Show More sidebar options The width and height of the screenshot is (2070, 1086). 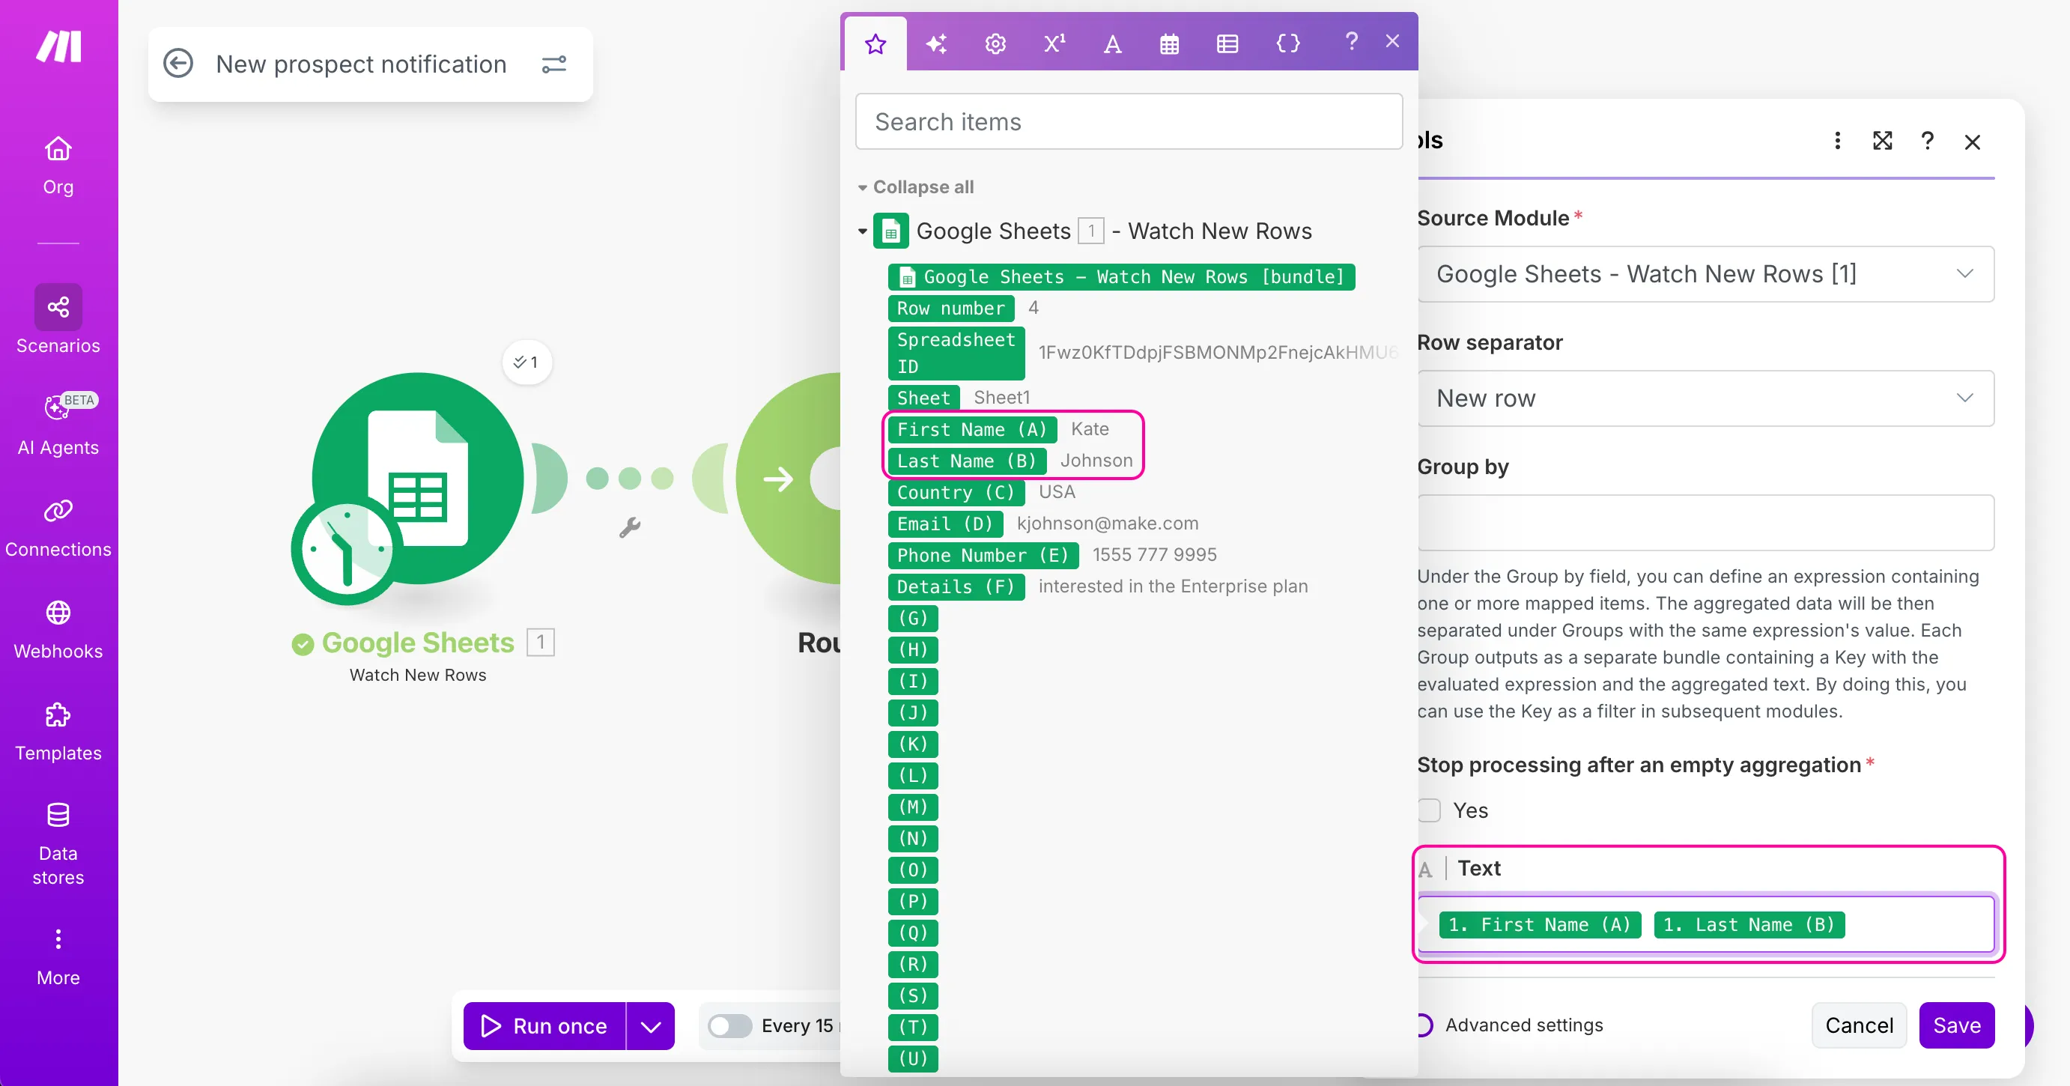pos(58,956)
